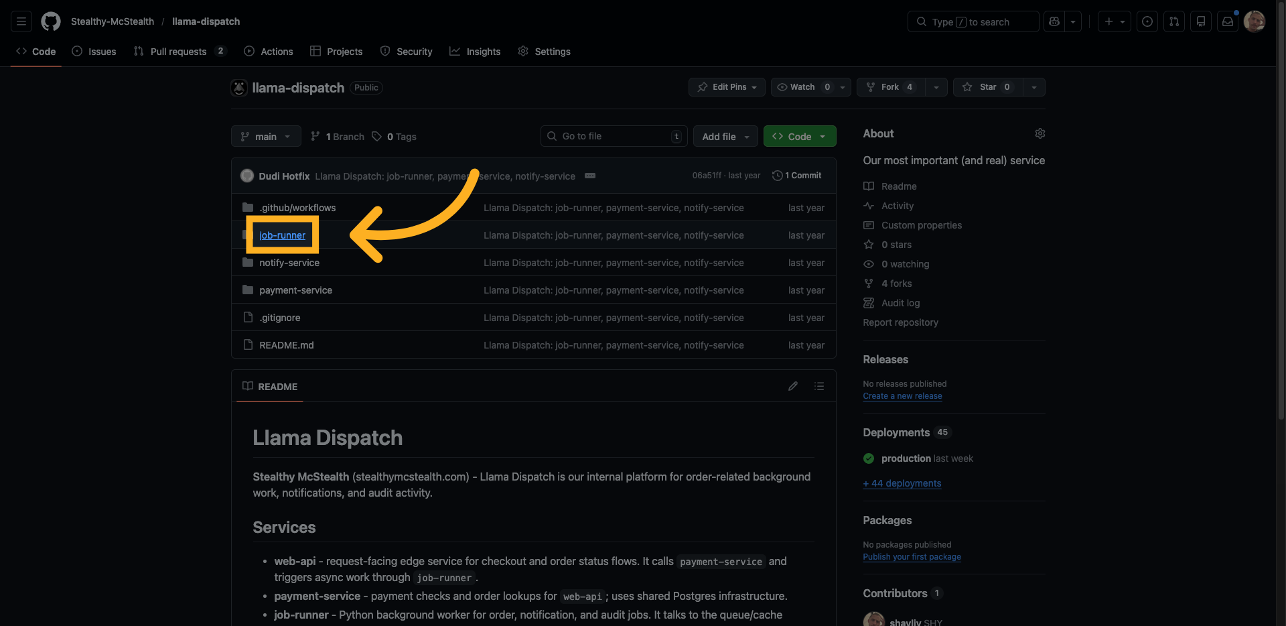Open the Stealthy-McStealth owner breadcrumb
This screenshot has height=626, width=1286.
coord(113,21)
